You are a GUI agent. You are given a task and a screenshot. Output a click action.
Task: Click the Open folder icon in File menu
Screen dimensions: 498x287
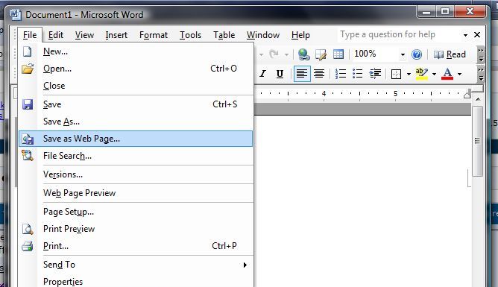click(x=28, y=69)
